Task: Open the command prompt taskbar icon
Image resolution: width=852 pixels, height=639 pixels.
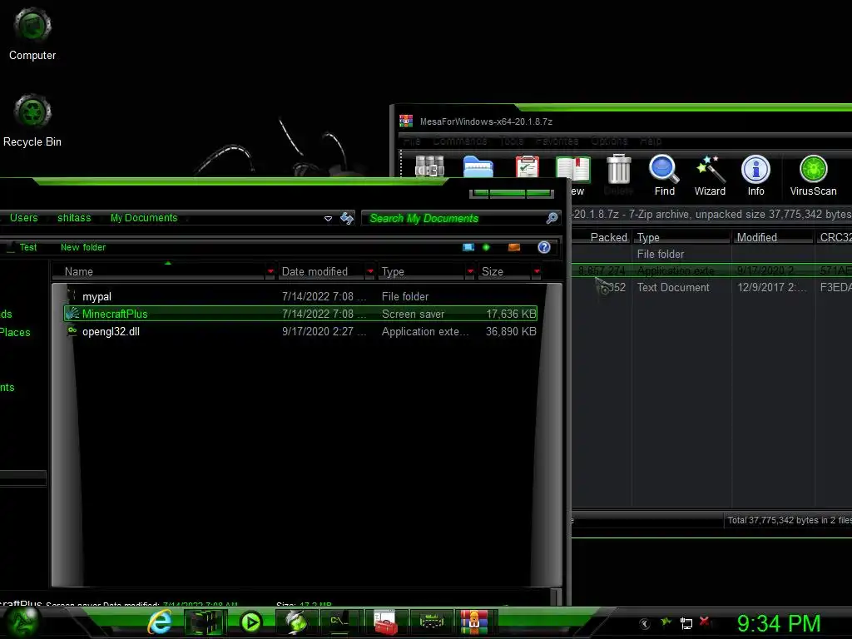Action: point(341,622)
